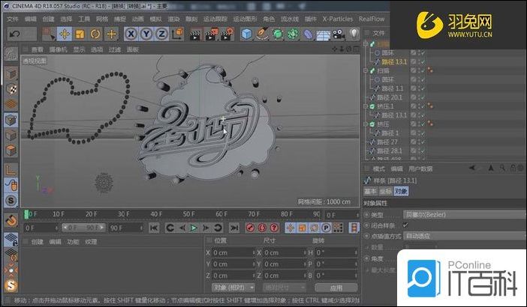Select the Move tool in top toolbar
Viewport: 527px width, 307px height.
click(65, 34)
